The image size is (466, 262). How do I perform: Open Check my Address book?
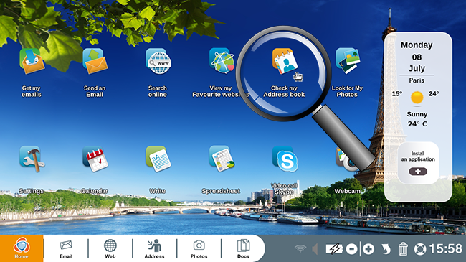coord(285,61)
